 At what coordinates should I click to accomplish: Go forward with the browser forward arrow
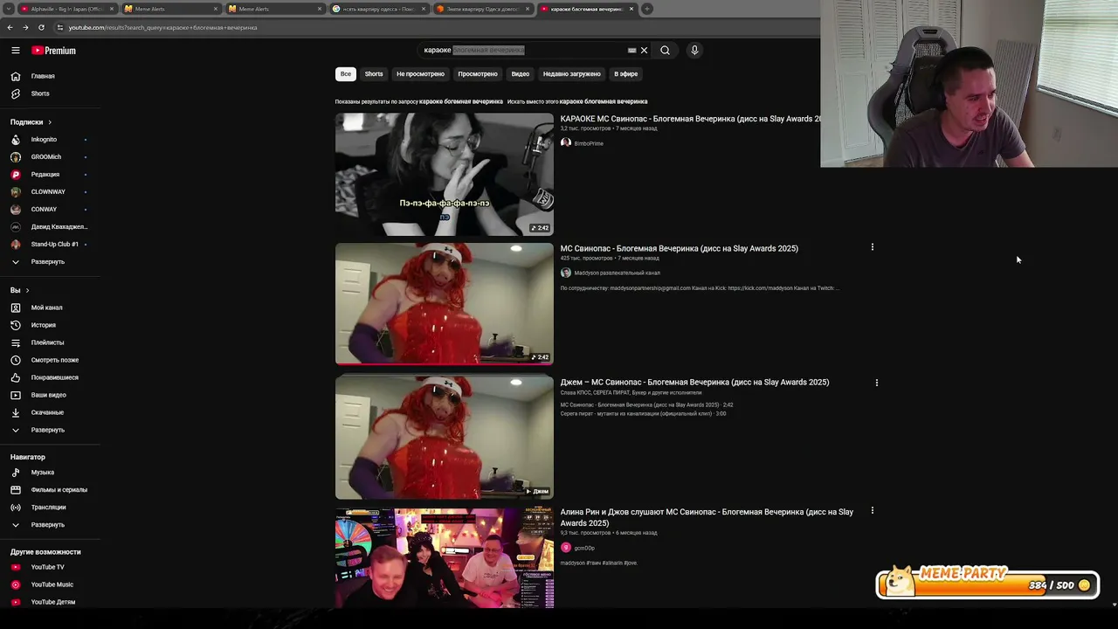25,27
